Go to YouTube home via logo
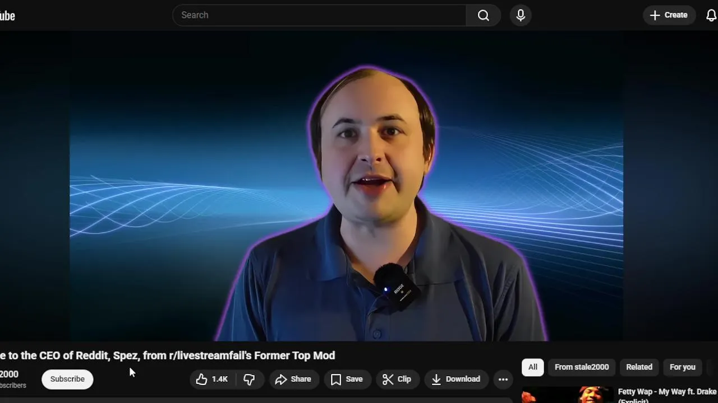The image size is (718, 403). [x=7, y=16]
